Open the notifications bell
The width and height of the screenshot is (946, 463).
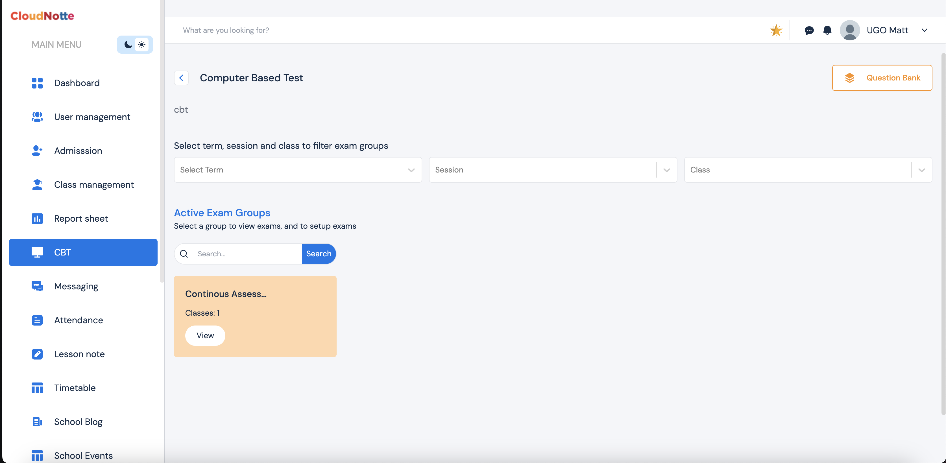pyautogui.click(x=827, y=30)
